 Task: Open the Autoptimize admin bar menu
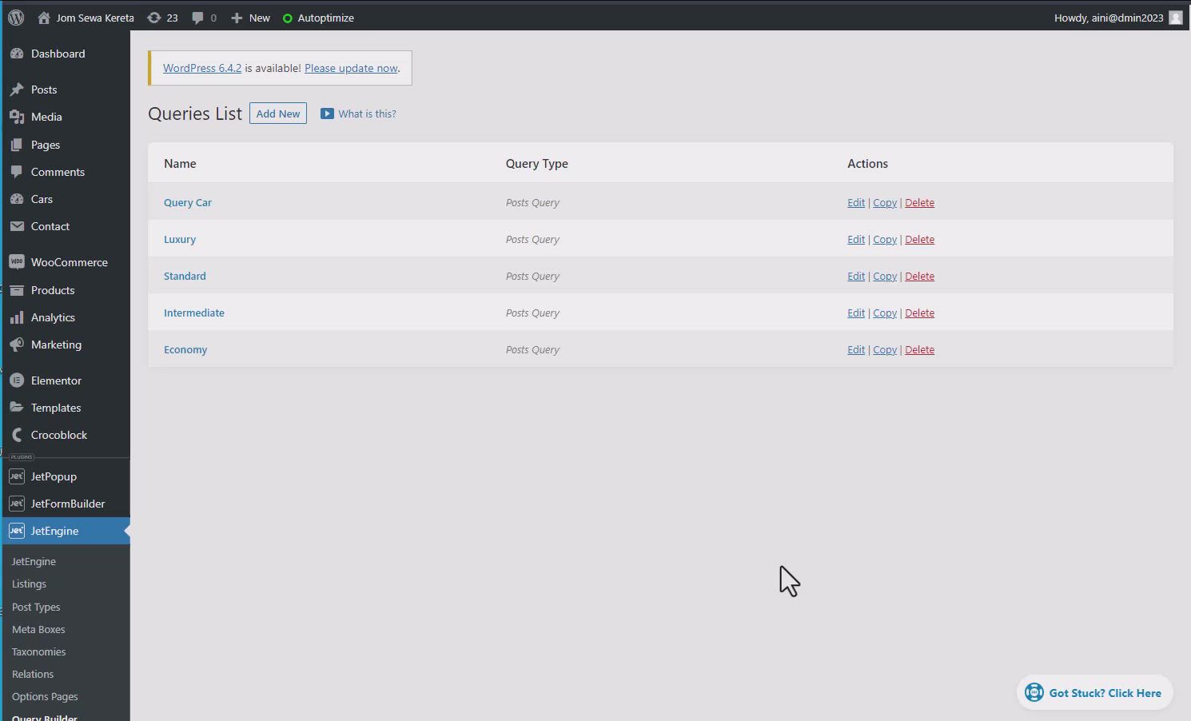(318, 18)
